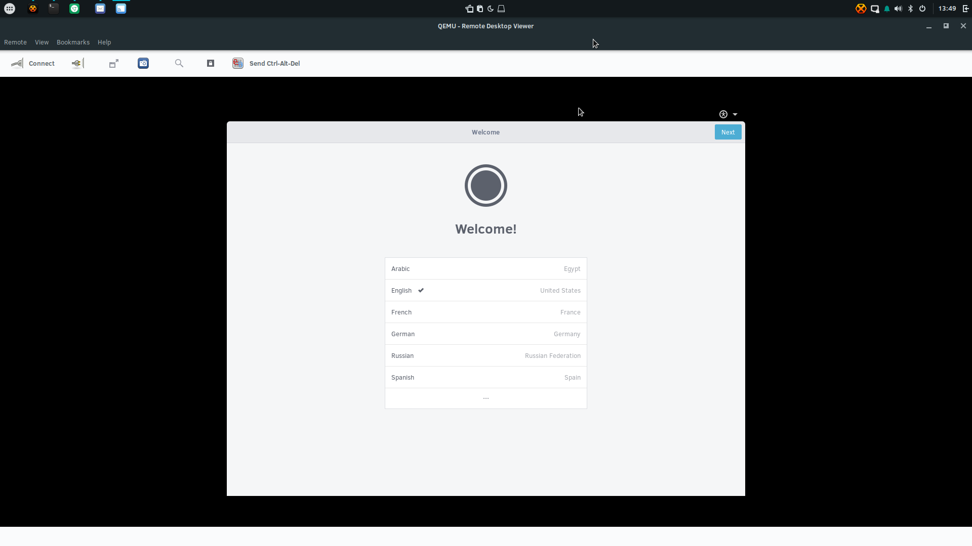
Task: Click the orange X launcher in panel
Action: (x=33, y=9)
